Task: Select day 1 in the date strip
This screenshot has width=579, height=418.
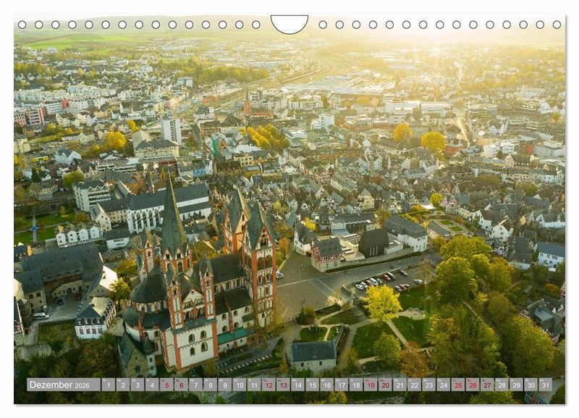Action: pos(108,385)
